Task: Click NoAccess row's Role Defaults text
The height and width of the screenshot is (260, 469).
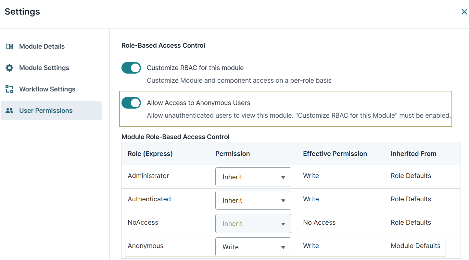Action: [x=411, y=222]
